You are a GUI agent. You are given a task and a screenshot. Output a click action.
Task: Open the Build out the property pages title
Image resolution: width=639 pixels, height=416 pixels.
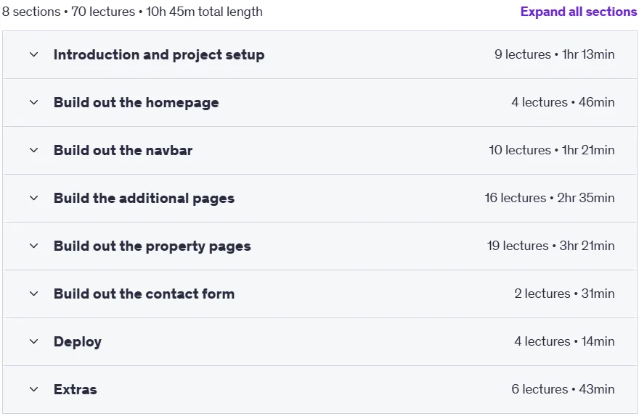[x=152, y=246]
